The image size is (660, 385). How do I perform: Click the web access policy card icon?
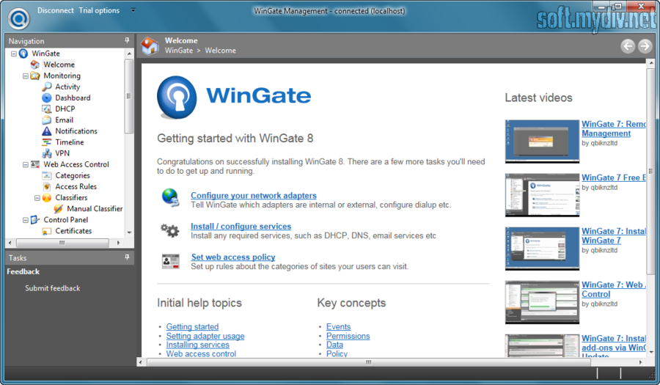point(170,261)
